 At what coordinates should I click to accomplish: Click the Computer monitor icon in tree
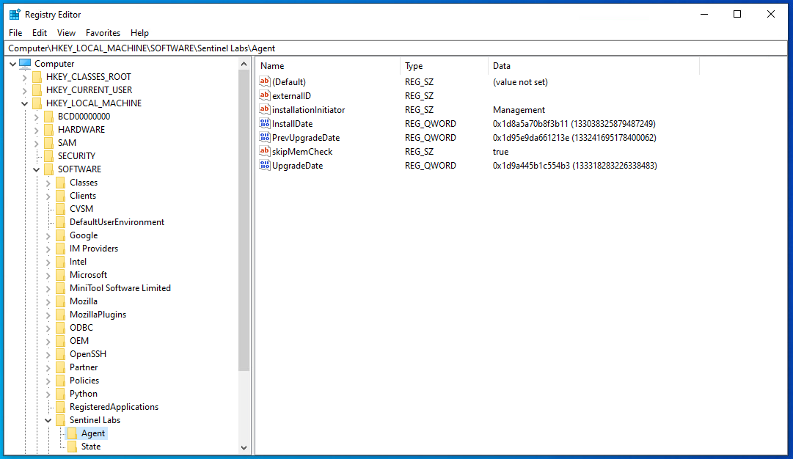coord(25,63)
